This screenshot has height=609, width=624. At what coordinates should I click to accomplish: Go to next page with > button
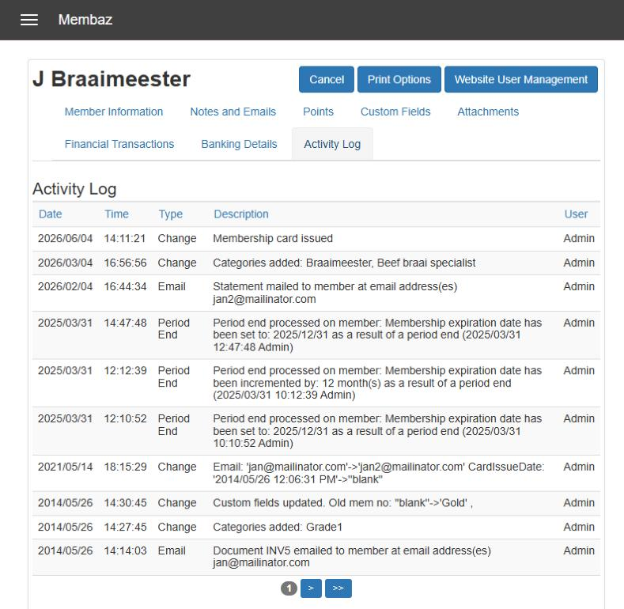point(311,588)
